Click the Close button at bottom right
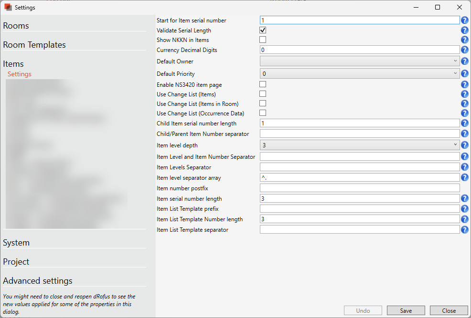 click(x=449, y=310)
